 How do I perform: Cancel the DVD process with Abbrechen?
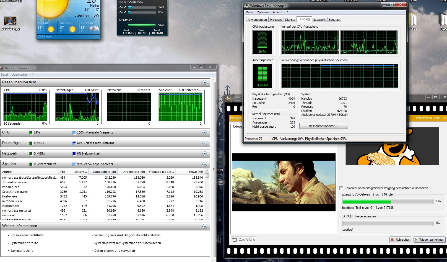(400, 240)
